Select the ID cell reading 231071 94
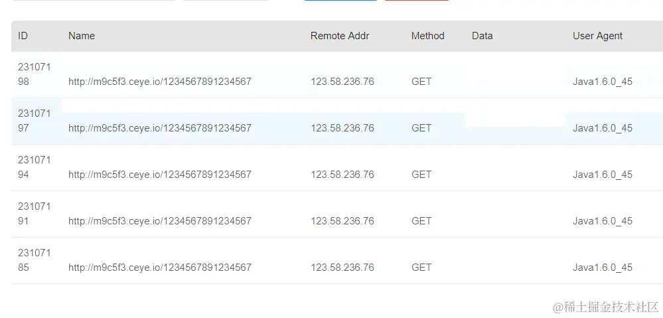 [x=35, y=167]
